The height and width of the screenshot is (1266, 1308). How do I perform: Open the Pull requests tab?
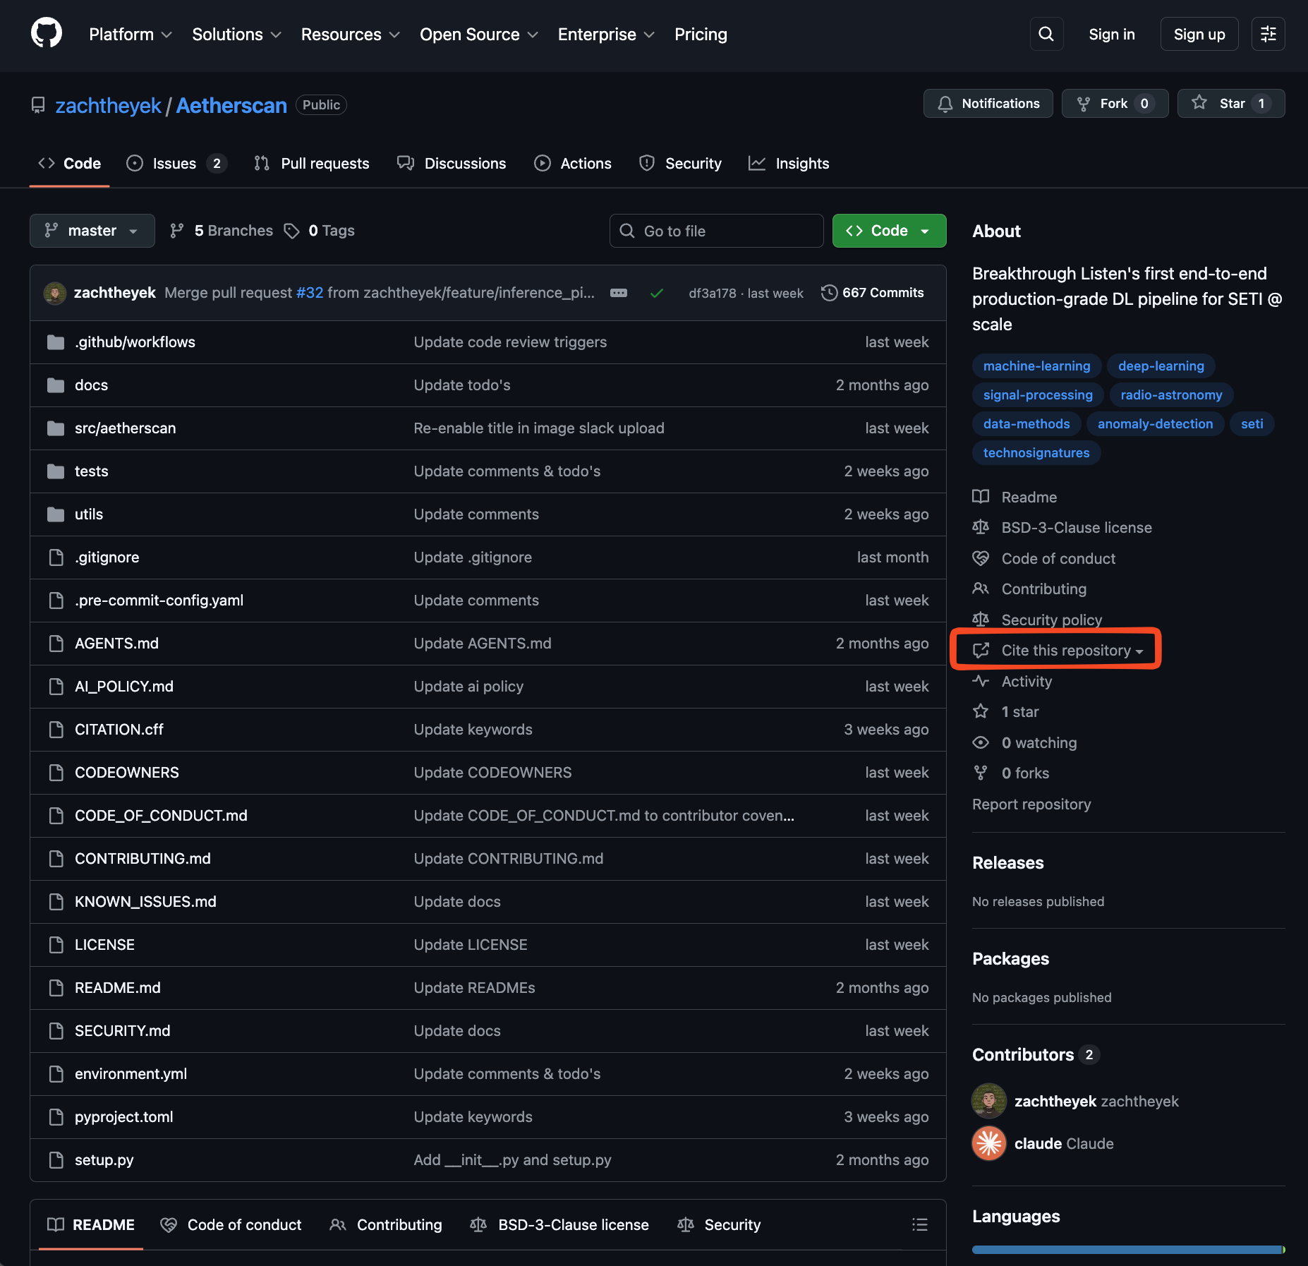[x=311, y=163]
